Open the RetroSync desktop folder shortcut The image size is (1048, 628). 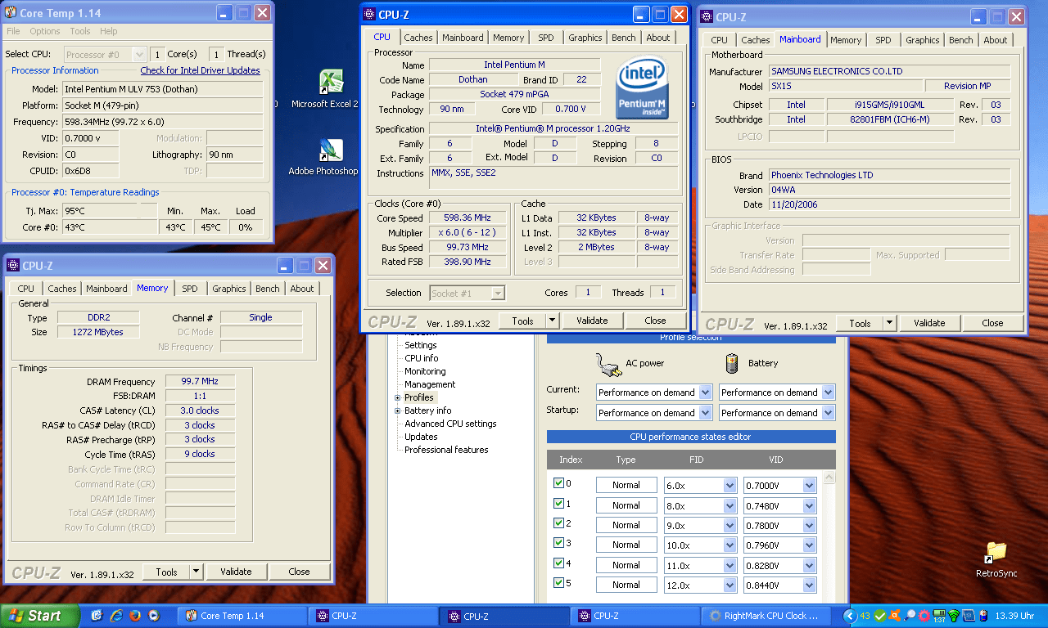pos(996,559)
